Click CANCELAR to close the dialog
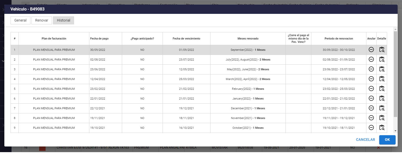The image size is (402, 157). point(365,140)
